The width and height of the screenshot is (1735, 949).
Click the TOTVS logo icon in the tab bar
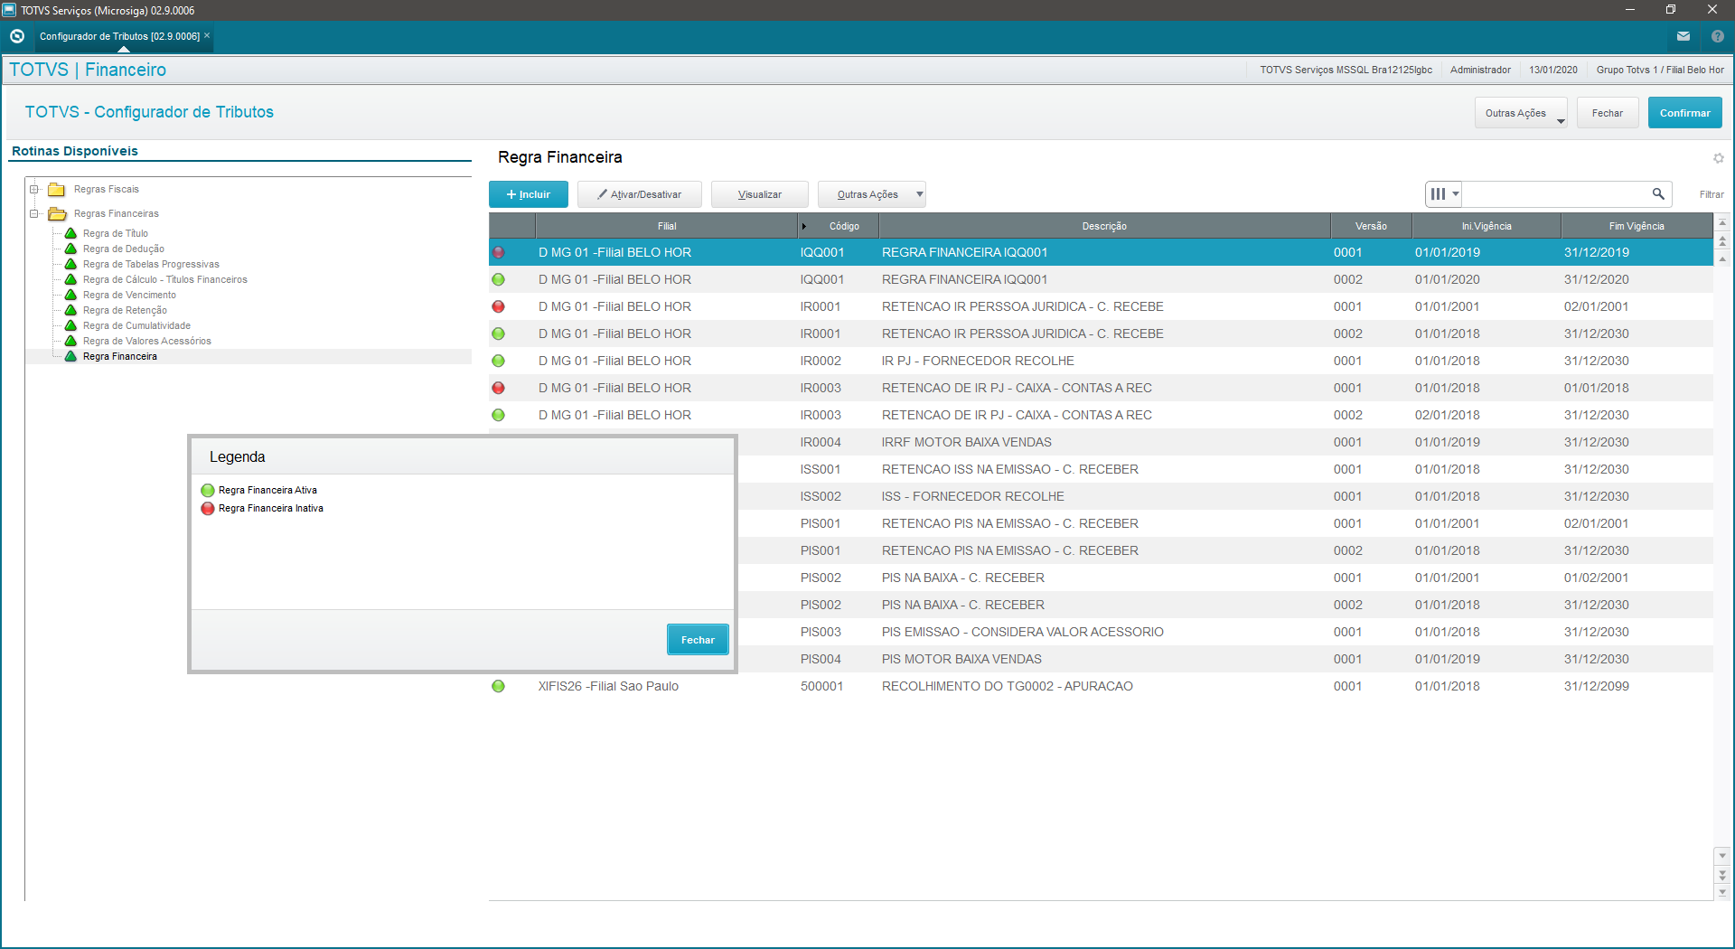click(17, 36)
